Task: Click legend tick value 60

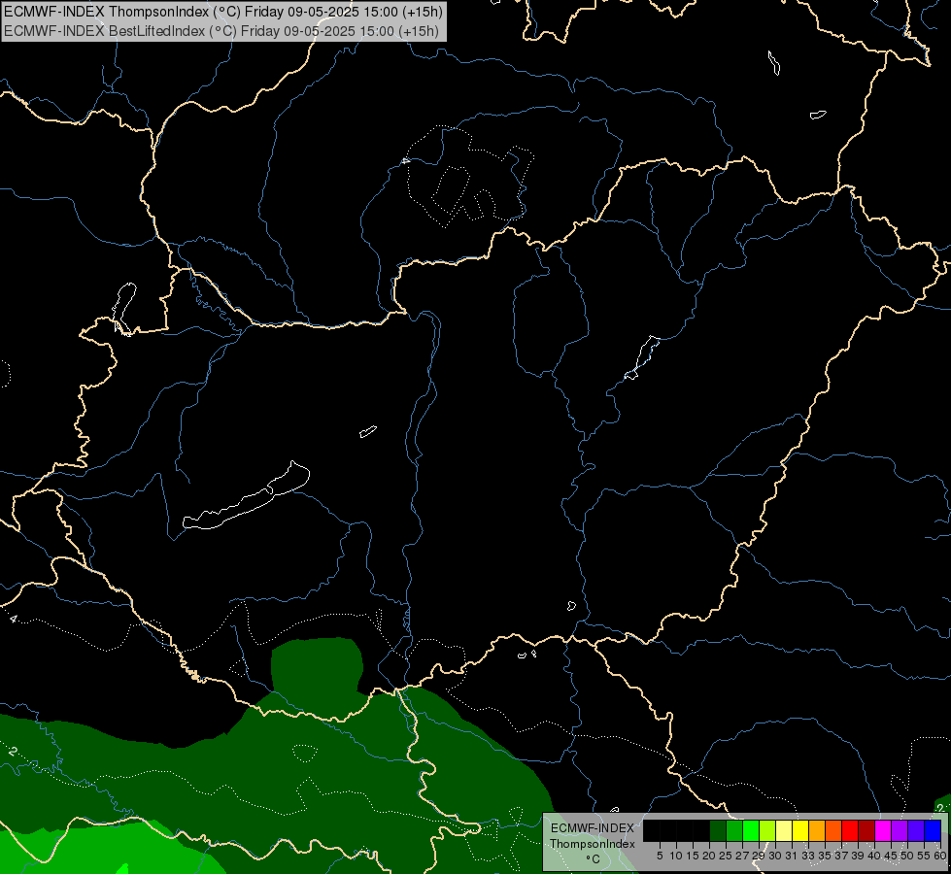Action: [940, 856]
